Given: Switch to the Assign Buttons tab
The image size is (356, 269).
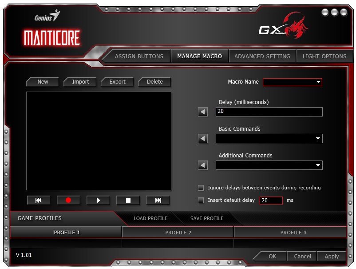Looking at the screenshot, I should 139,56.
